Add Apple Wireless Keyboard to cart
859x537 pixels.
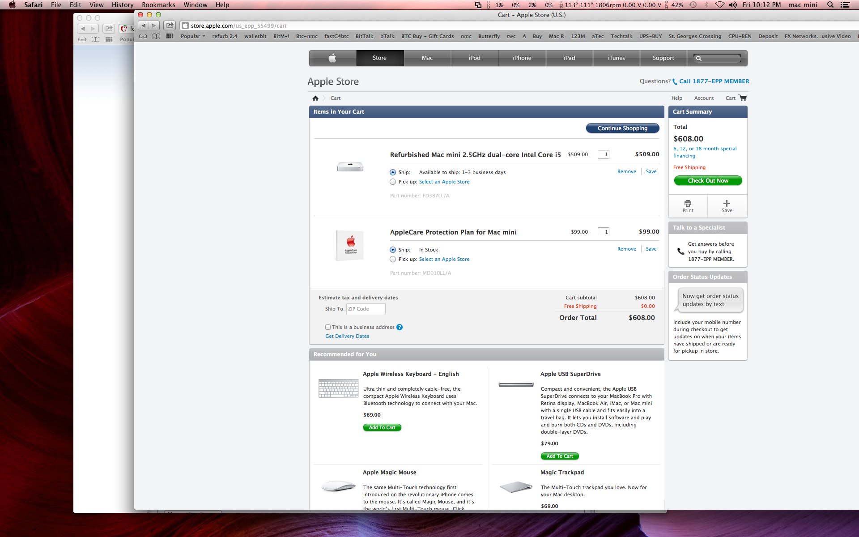pos(382,428)
